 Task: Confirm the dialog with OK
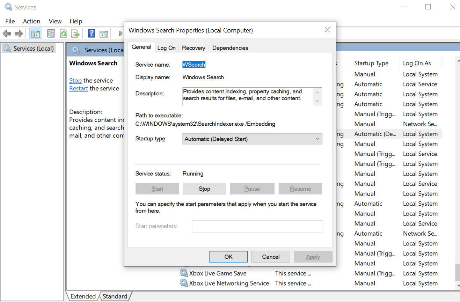pyautogui.click(x=228, y=257)
